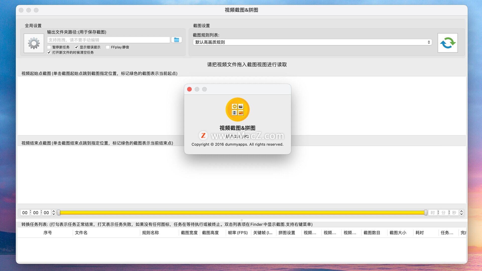Screen dimensions: 482x271
Task: Close the About dialog with red button
Action: 190,89
